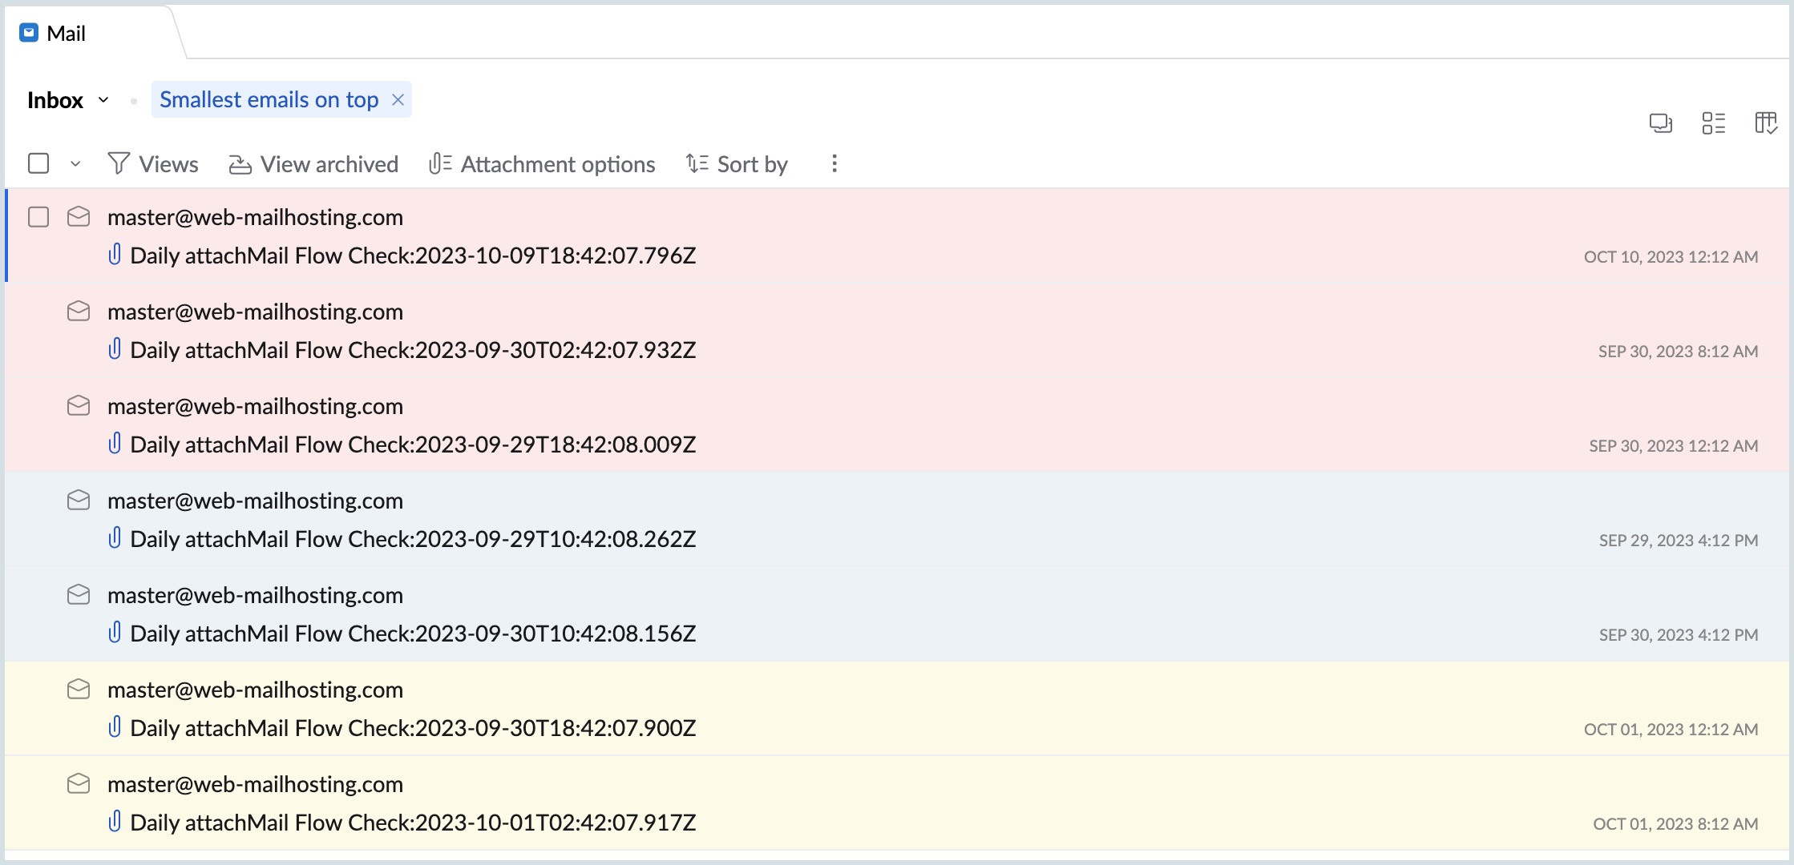Click attachment clip of 2023-09-30T18:42:07.900Z email
1794x865 pixels.
point(115,727)
